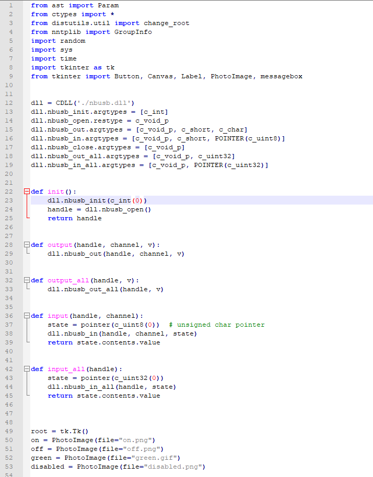Click 'c_uint32' on line 18

point(215,156)
